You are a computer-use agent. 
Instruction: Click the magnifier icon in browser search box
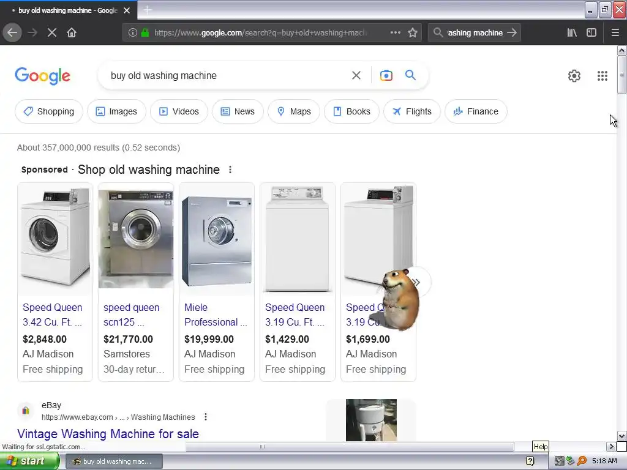click(x=438, y=33)
